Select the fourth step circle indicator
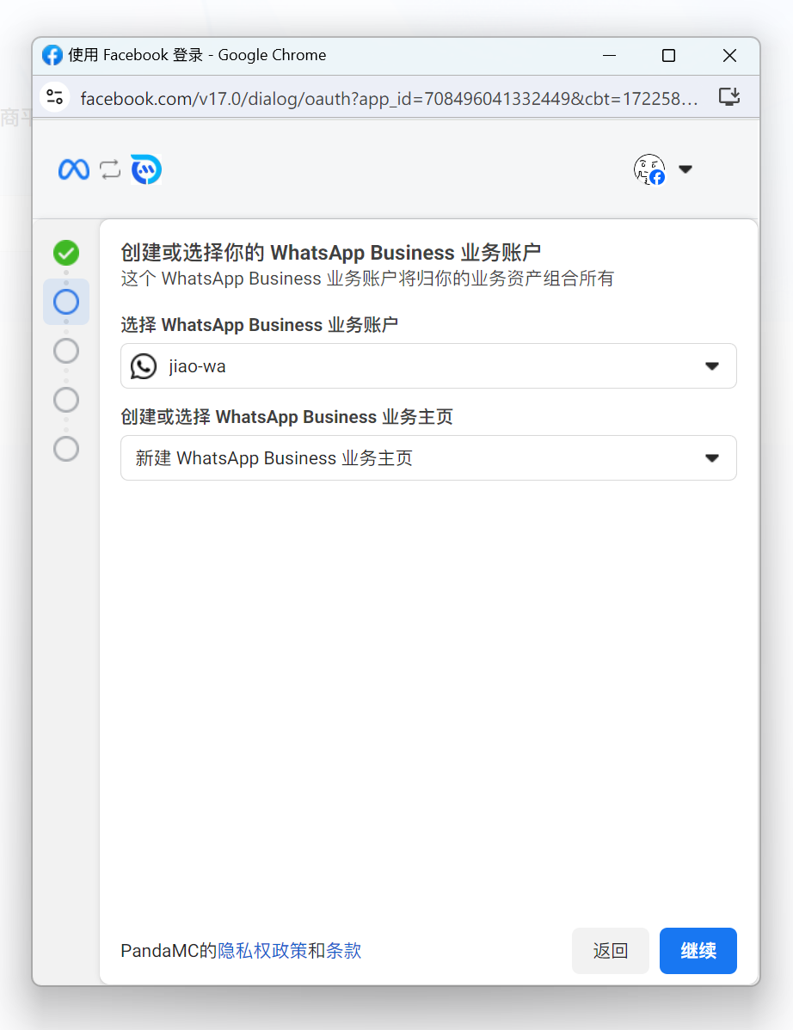 tap(66, 400)
